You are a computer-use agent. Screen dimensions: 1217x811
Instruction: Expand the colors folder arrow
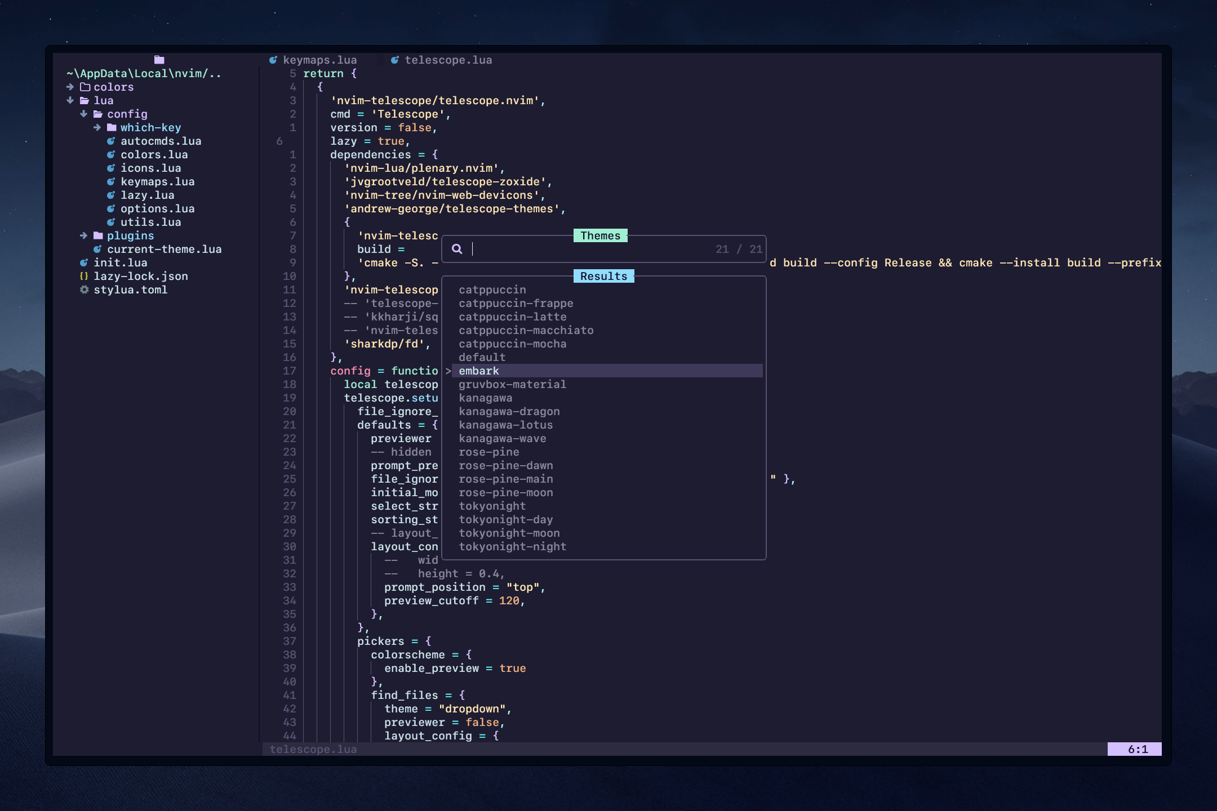pos(70,87)
